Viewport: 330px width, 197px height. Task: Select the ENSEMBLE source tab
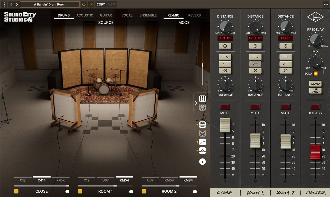(148, 15)
